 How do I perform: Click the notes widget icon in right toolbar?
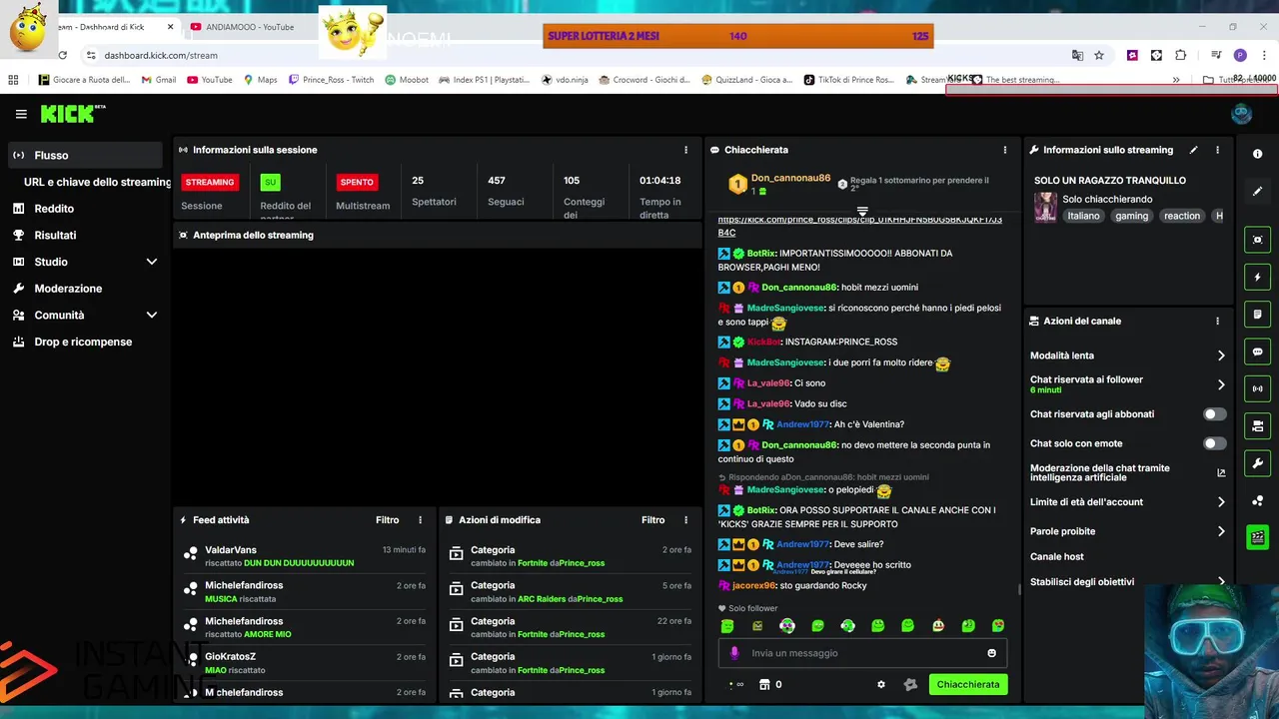tap(1257, 315)
